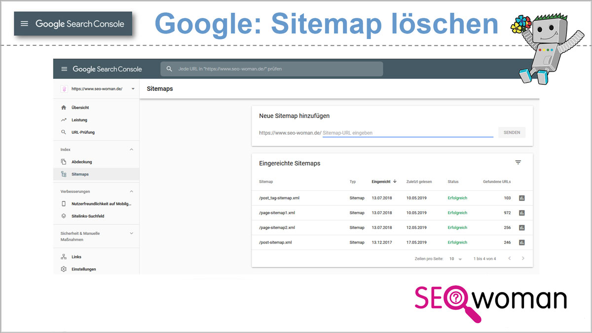Click the search magnifier icon in the URL bar

(170, 69)
